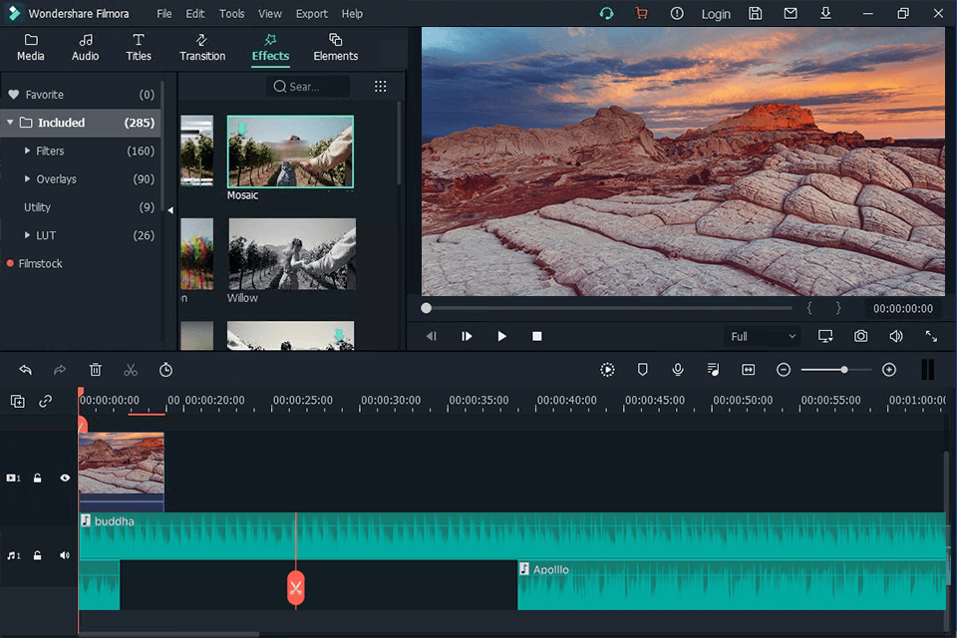
Task: Open the View menu
Action: click(270, 13)
